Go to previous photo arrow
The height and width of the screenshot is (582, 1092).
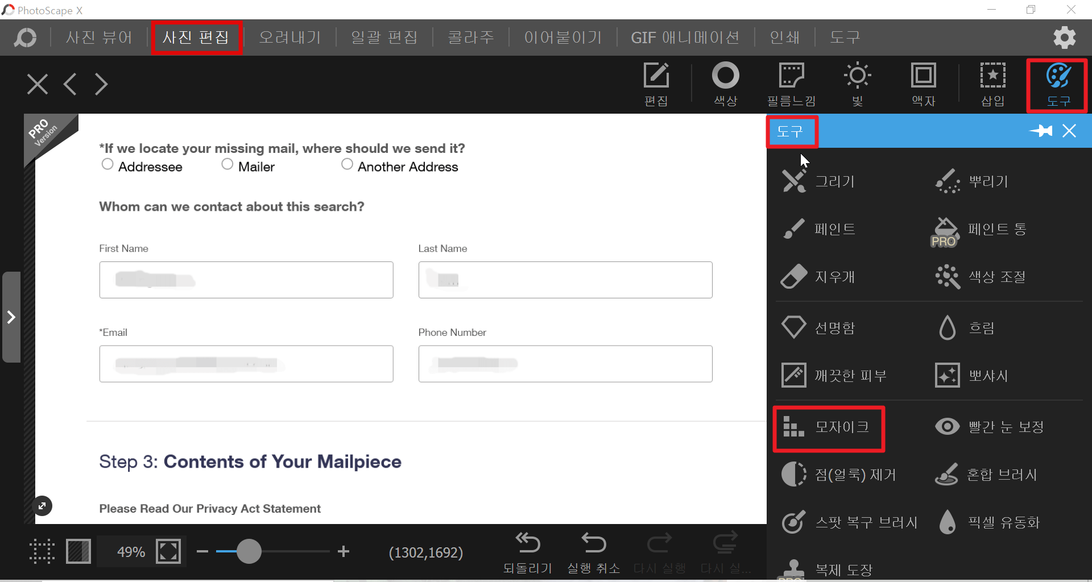(x=70, y=84)
